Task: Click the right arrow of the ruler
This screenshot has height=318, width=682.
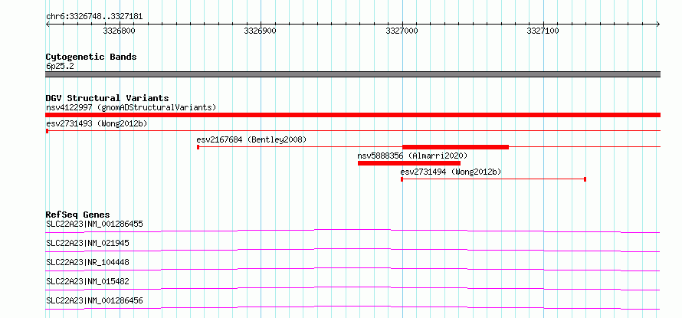Action: (x=658, y=25)
